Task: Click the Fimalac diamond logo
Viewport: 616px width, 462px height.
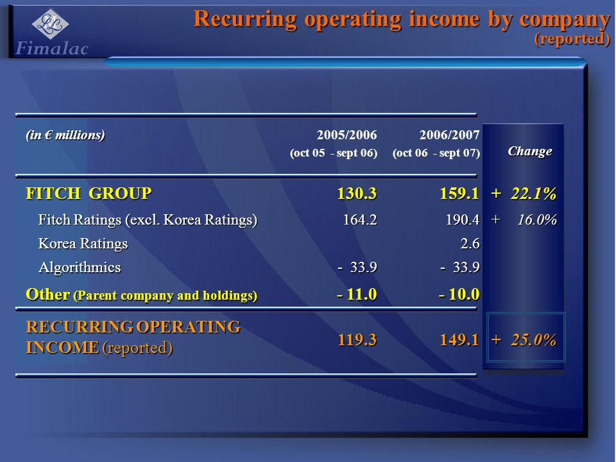Action: click(x=50, y=24)
